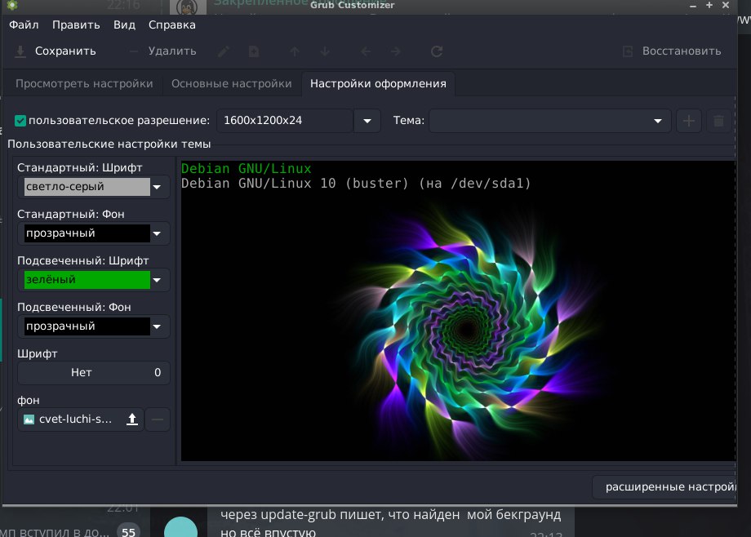Click the Grub Customizer app icon in titlebar
Image resolution: width=751 pixels, height=537 pixels.
click(x=12, y=5)
